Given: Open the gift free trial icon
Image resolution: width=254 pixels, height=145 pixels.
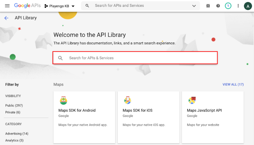Looking at the screenshot, I should [208, 6].
